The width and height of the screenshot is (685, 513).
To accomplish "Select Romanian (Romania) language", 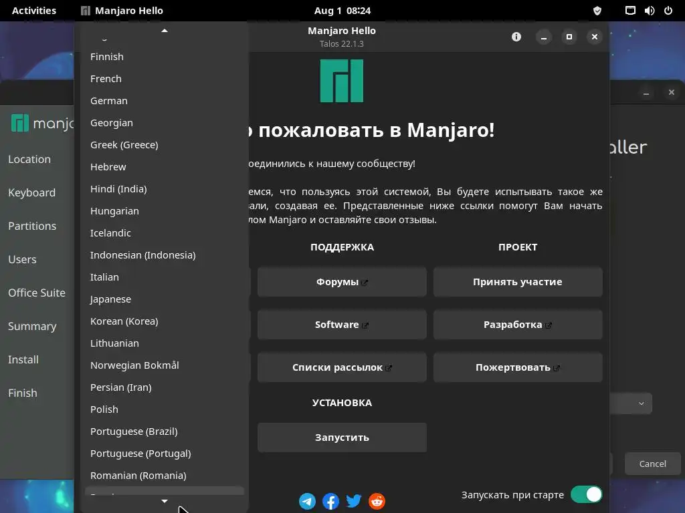I will pos(165,476).
